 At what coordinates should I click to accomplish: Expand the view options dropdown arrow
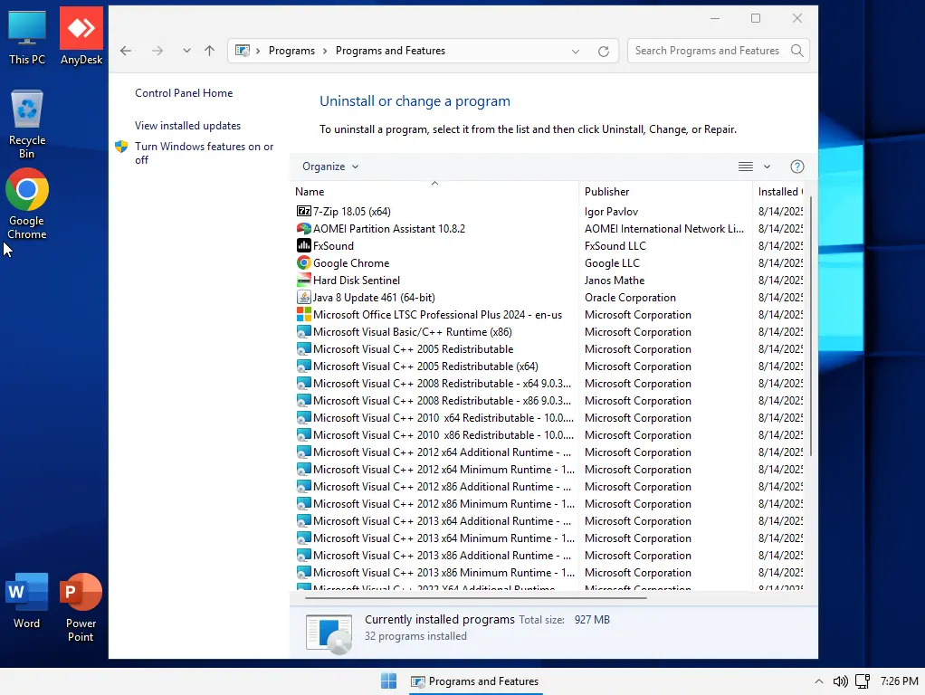(767, 167)
